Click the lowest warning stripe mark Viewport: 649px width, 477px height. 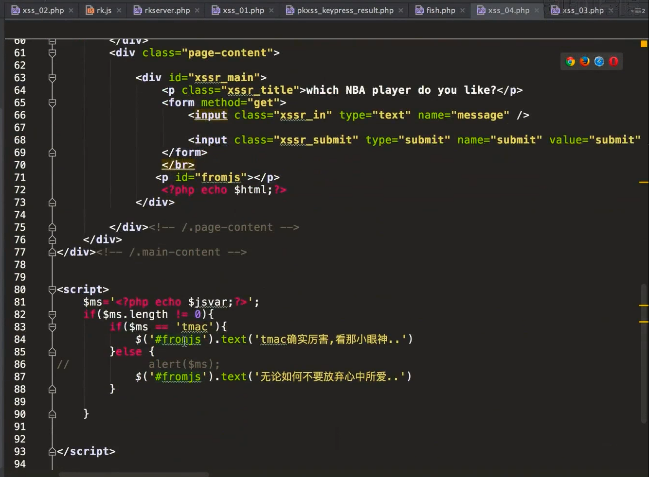644,322
